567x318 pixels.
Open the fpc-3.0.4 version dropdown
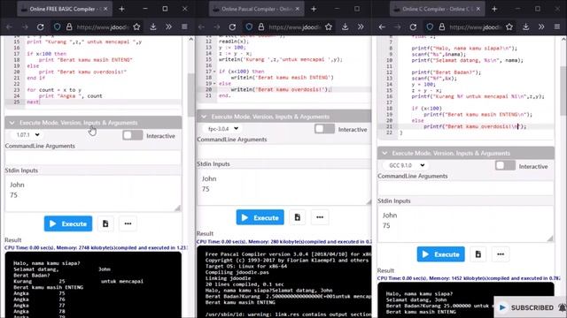222,128
